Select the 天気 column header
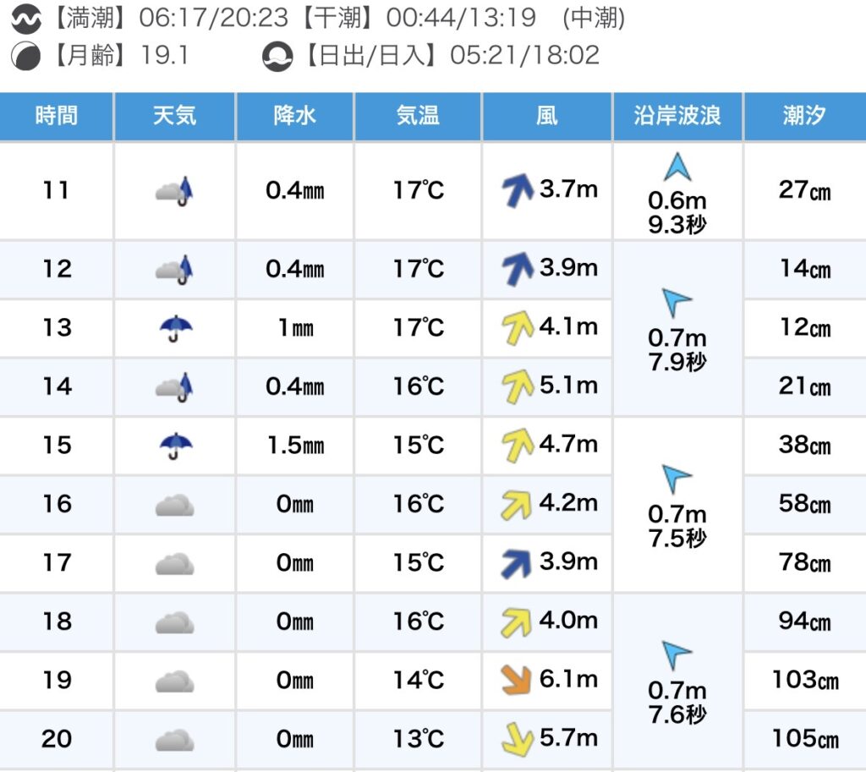 tap(175, 116)
